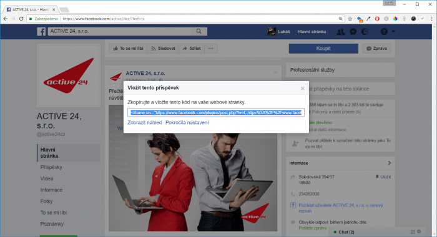Screen dimensions: 437x237
Task: Click the Facebook search magnifier button
Action: pyautogui.click(x=199, y=31)
